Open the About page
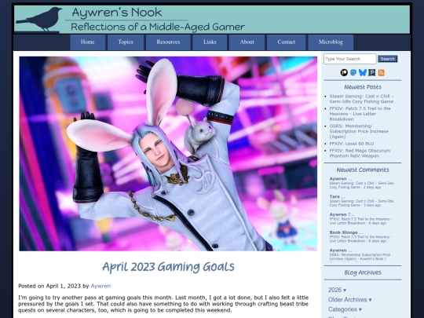This screenshot has width=424, height=318. point(247,42)
